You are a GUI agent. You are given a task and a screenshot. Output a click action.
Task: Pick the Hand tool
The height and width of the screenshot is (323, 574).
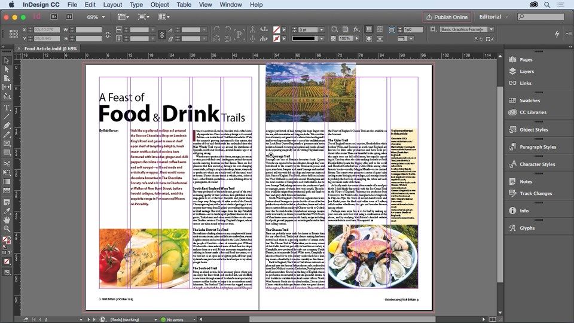coord(7,220)
